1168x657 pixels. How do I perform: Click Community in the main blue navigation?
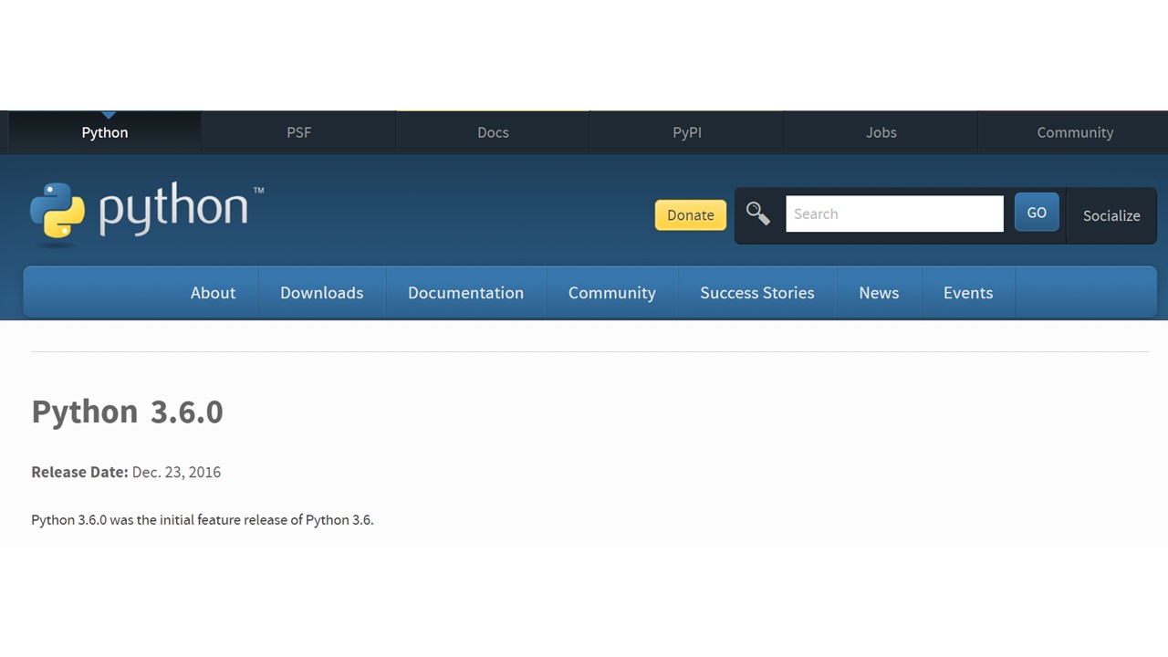coord(611,293)
